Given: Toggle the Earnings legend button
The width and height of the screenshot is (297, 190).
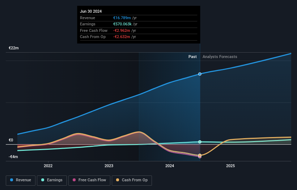Looking at the screenshot, I should pos(52,180).
